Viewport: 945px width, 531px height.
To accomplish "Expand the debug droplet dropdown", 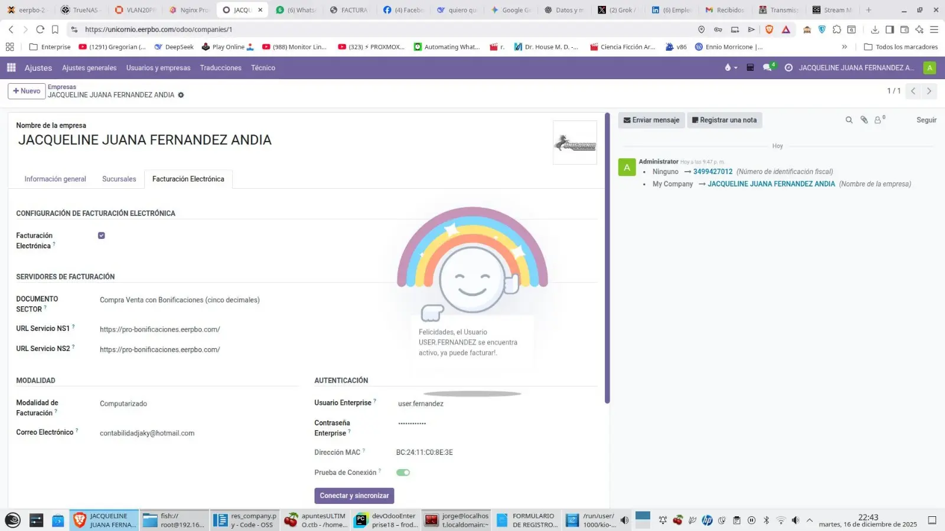I will (x=731, y=68).
